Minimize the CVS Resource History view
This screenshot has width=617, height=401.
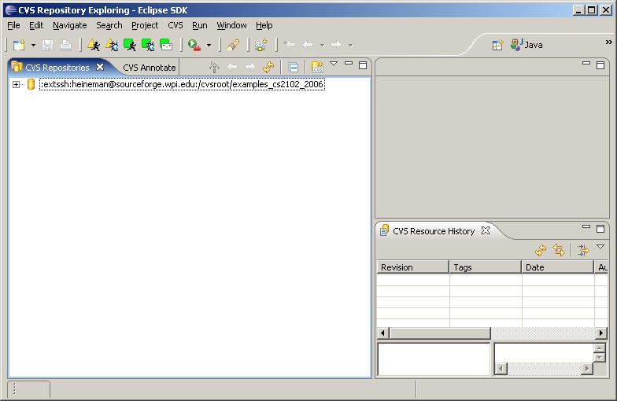(586, 226)
